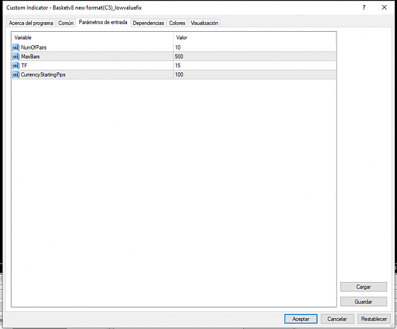Image resolution: width=397 pixels, height=329 pixels.
Task: Confirm with the Aceptar button
Action: coord(301,319)
